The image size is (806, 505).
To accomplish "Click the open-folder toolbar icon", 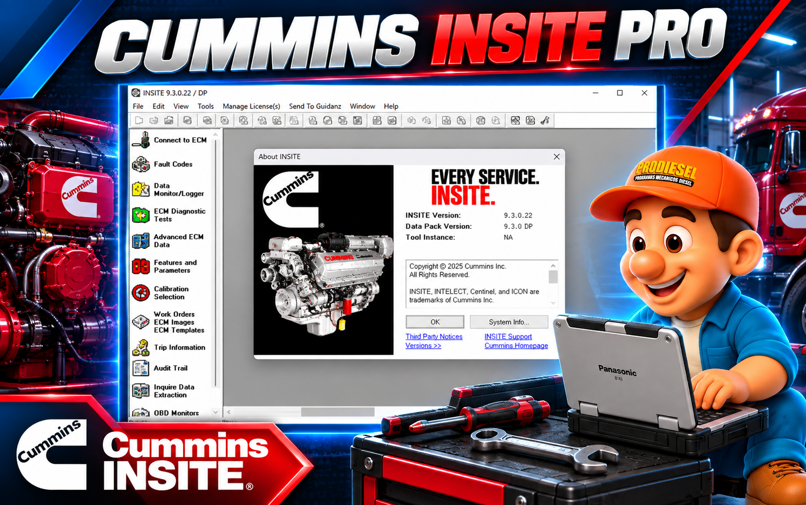I will coord(169,120).
